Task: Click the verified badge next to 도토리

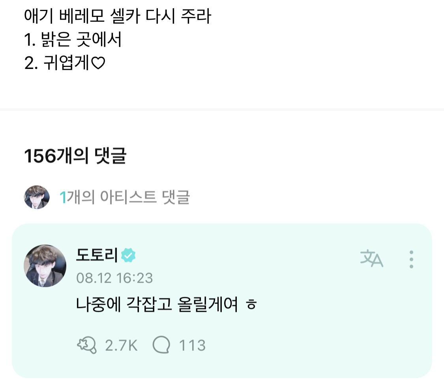Action: pyautogui.click(x=128, y=256)
